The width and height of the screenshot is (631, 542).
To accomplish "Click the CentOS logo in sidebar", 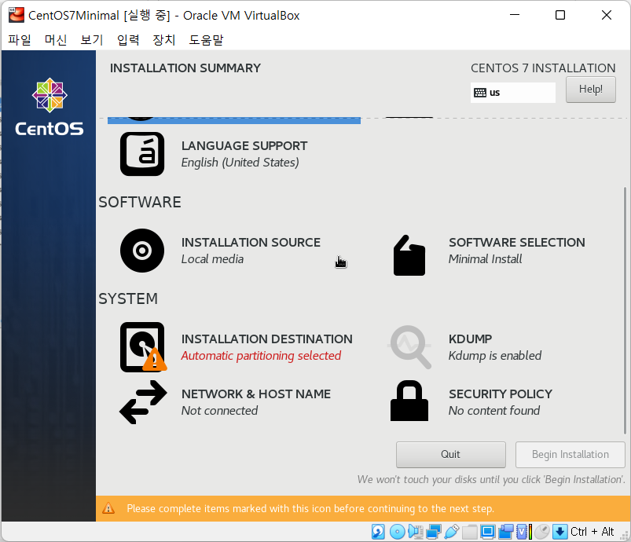I will tap(50, 107).
